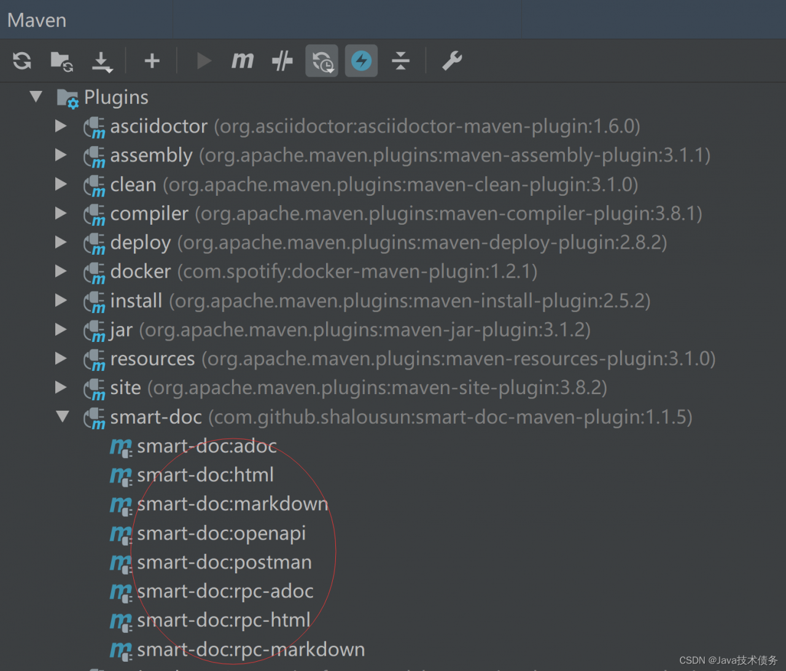Click smart-doc:adoc goal icon
This screenshot has width=786, height=671.
(121, 448)
